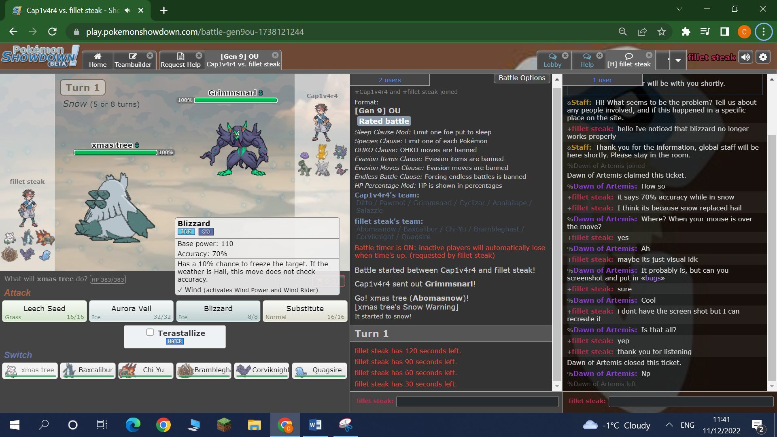The width and height of the screenshot is (777, 437).
Task: Use the Substitute move
Action: (305, 312)
